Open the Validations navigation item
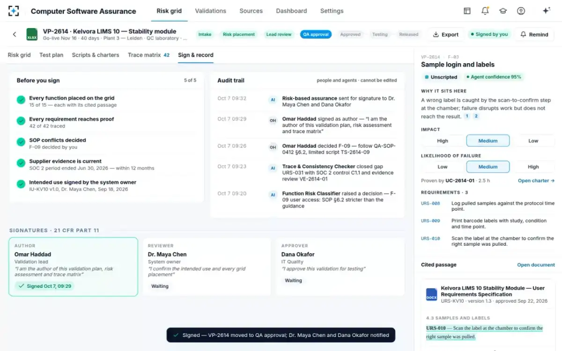 click(210, 11)
